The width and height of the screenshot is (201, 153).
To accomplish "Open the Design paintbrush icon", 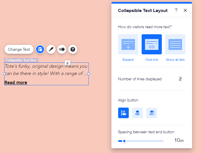I will coord(51,49).
